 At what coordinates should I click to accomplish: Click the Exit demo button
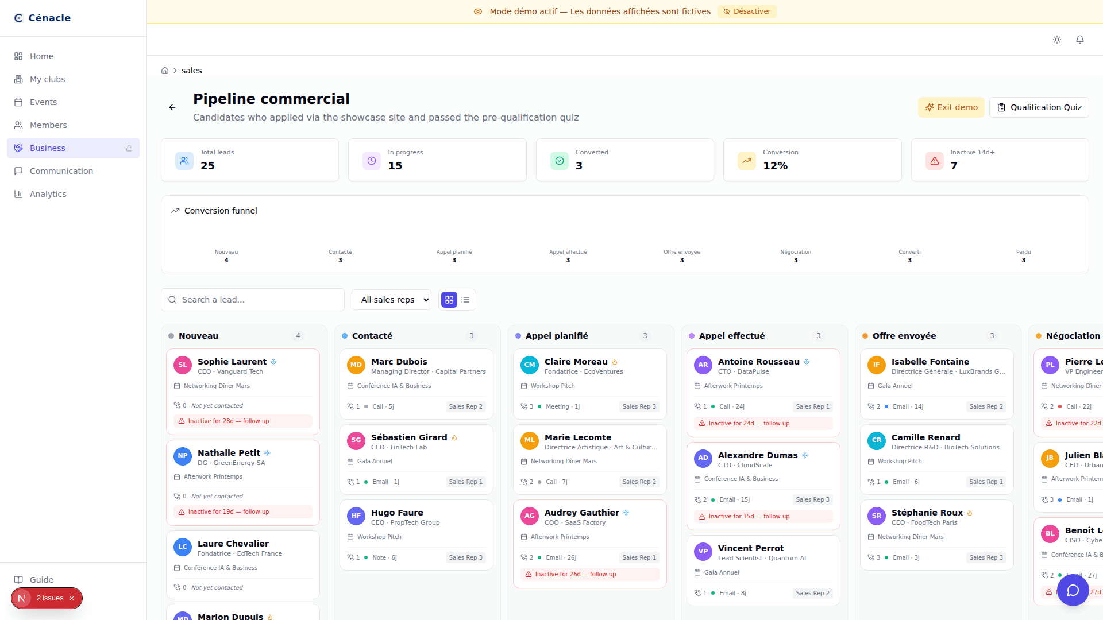click(x=951, y=107)
